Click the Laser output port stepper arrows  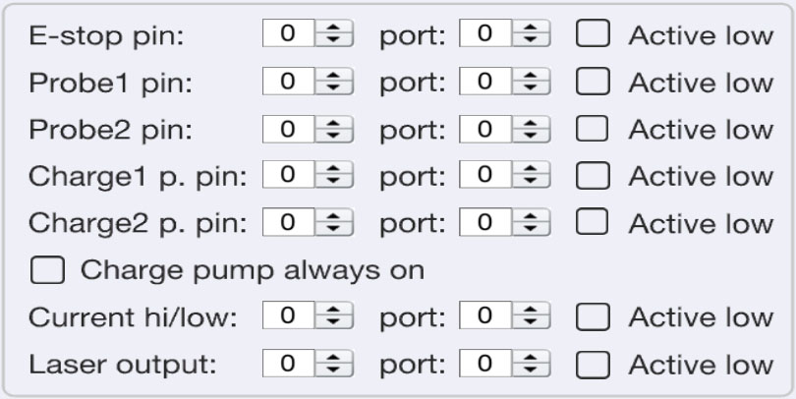(532, 365)
